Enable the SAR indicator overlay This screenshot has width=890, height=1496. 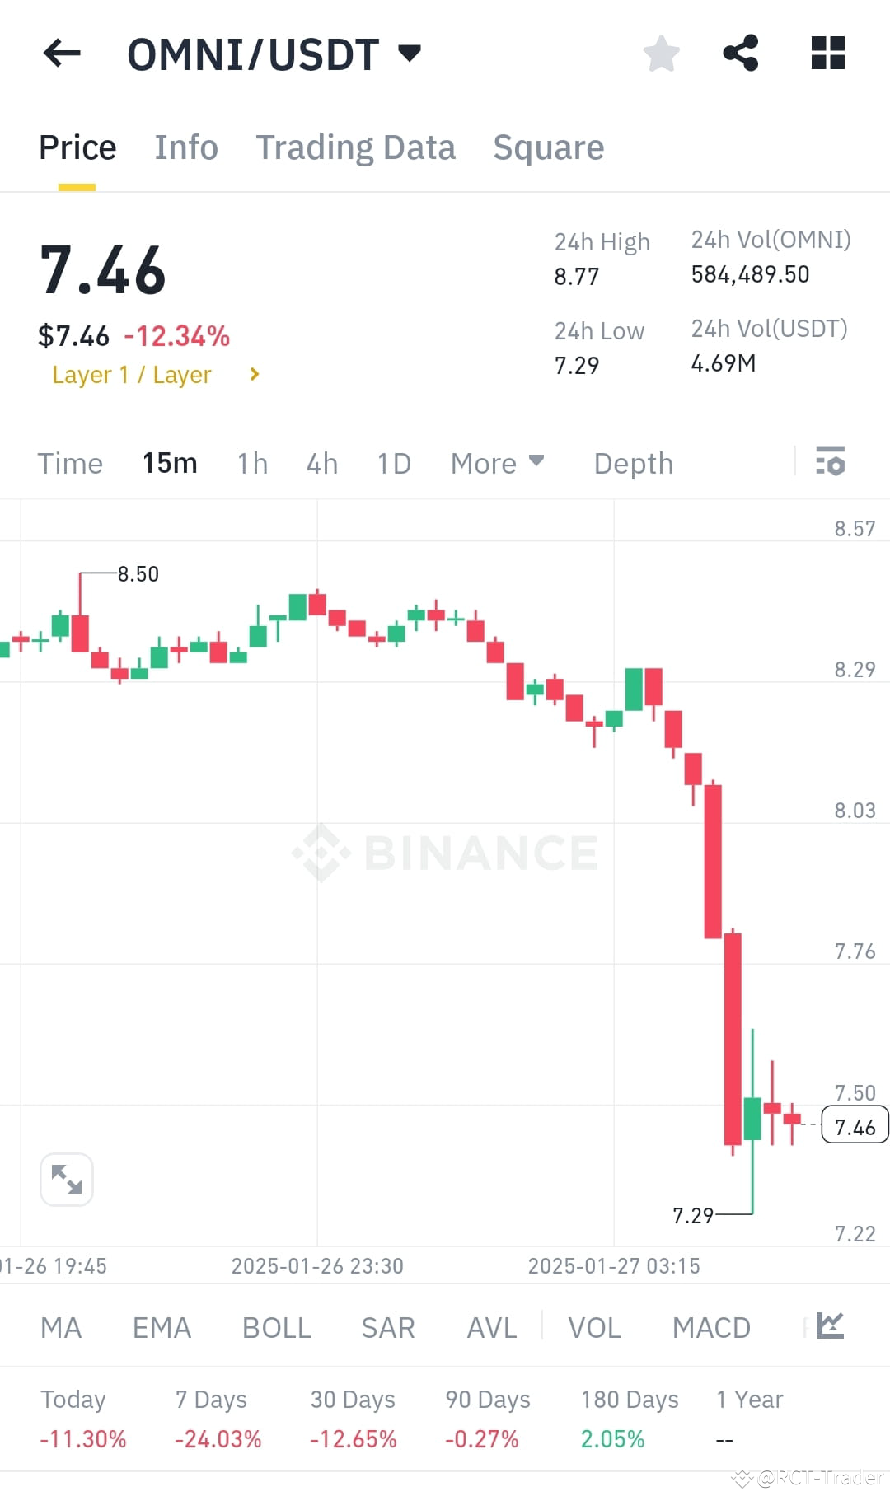[387, 1327]
